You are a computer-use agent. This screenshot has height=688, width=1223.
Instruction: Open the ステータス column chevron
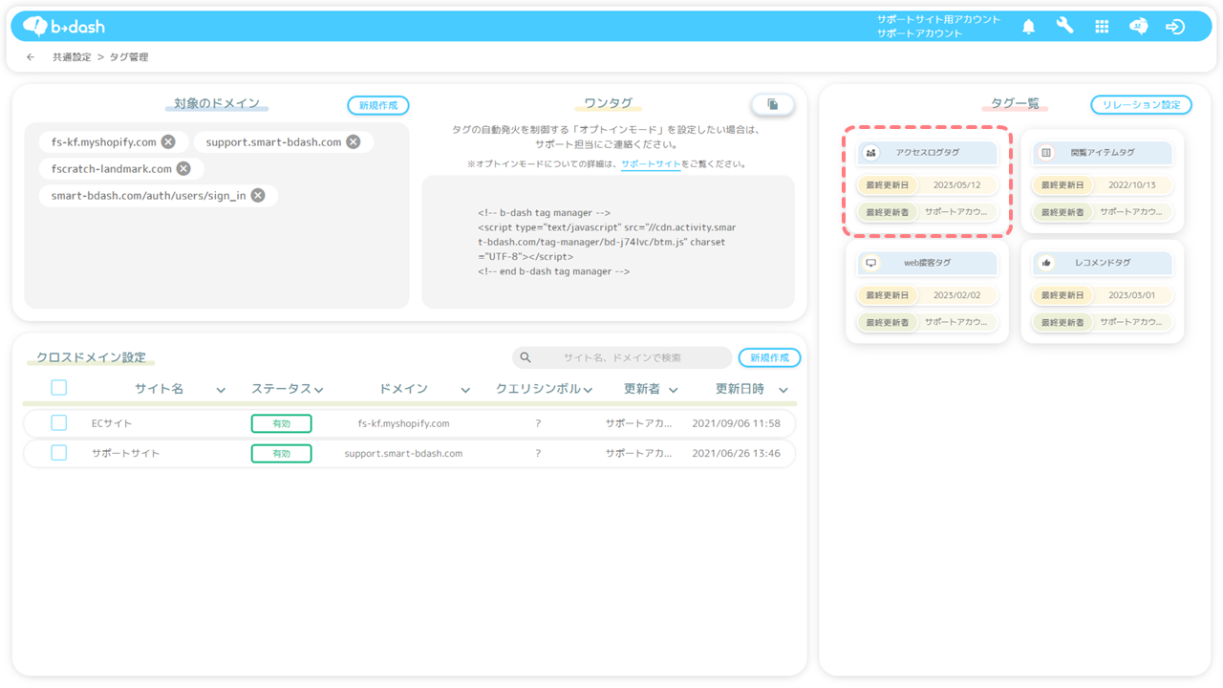point(318,390)
